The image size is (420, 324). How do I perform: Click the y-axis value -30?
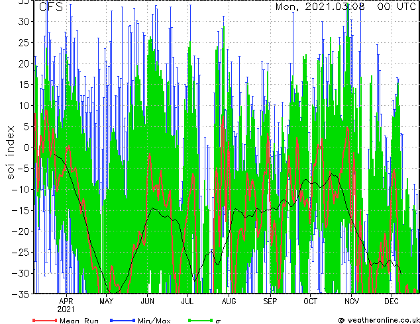[x=21, y=273]
